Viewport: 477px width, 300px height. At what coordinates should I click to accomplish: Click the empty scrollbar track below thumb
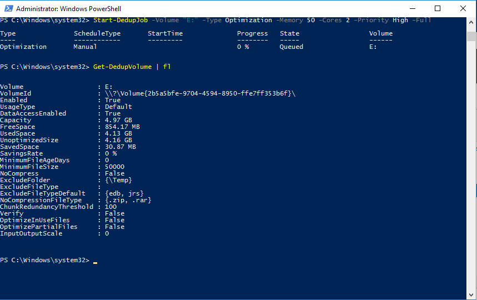tap(471, 167)
